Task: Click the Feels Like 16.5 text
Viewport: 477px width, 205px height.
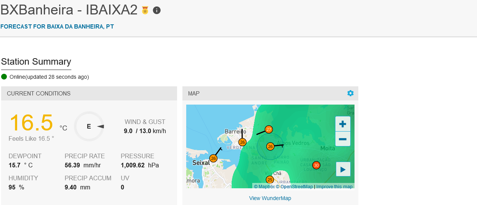Action: pyautogui.click(x=31, y=138)
